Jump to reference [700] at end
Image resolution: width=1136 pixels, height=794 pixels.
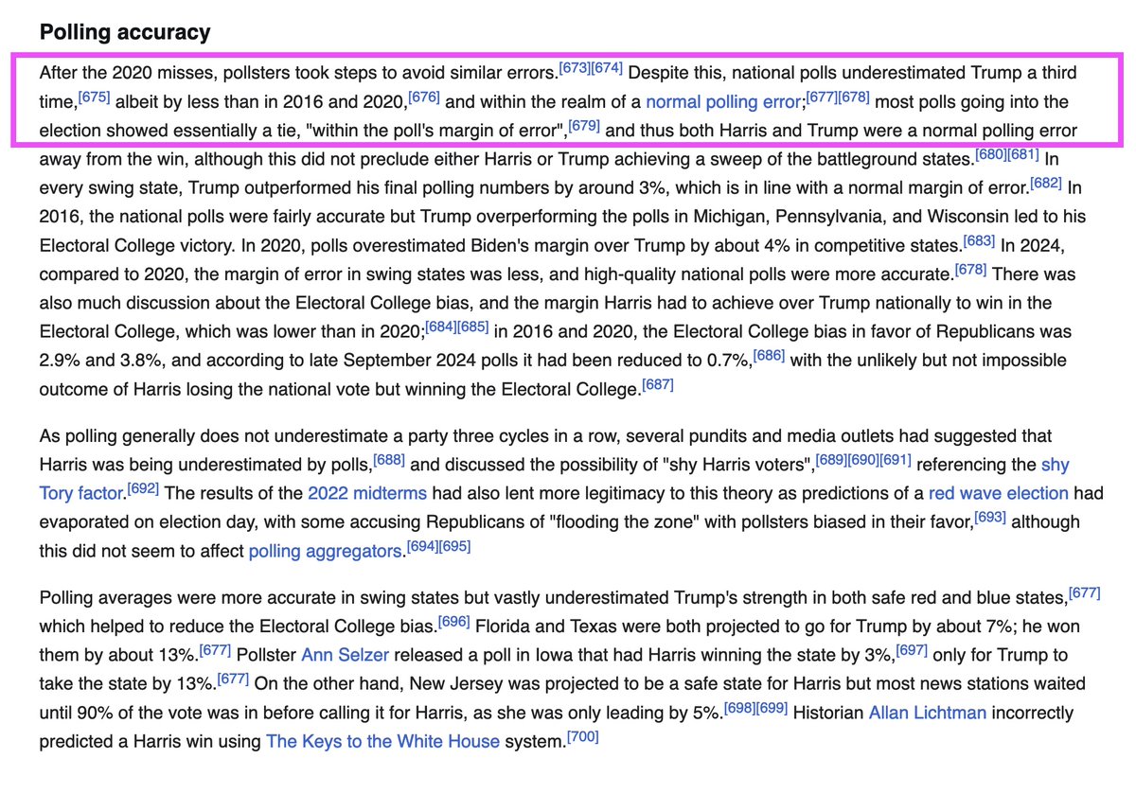coord(582,735)
